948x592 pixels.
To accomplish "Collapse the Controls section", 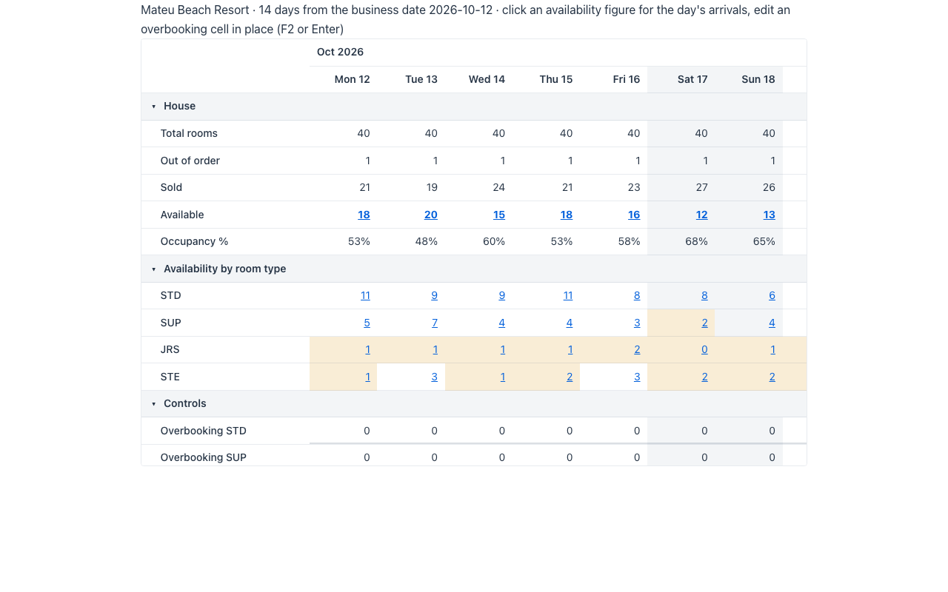I will click(x=154, y=404).
